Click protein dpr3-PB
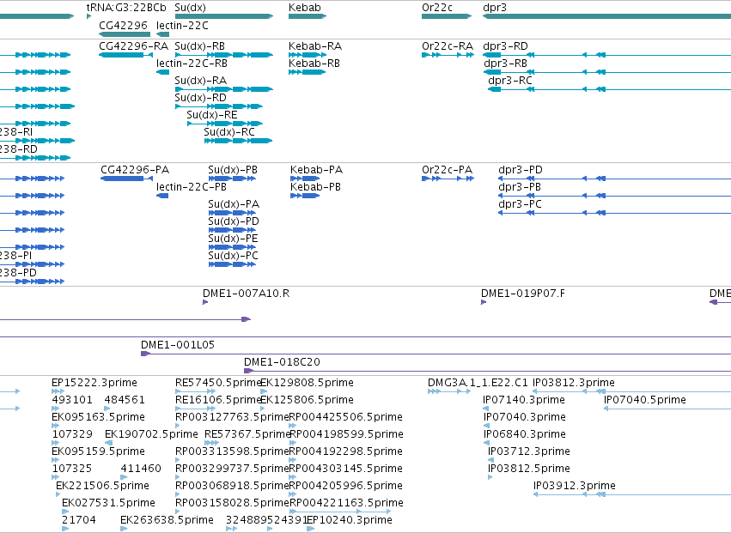Image resolution: width=731 pixels, height=533 pixels. pos(520,187)
